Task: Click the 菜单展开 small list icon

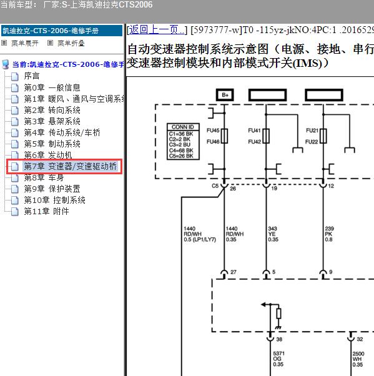Action: coord(4,43)
